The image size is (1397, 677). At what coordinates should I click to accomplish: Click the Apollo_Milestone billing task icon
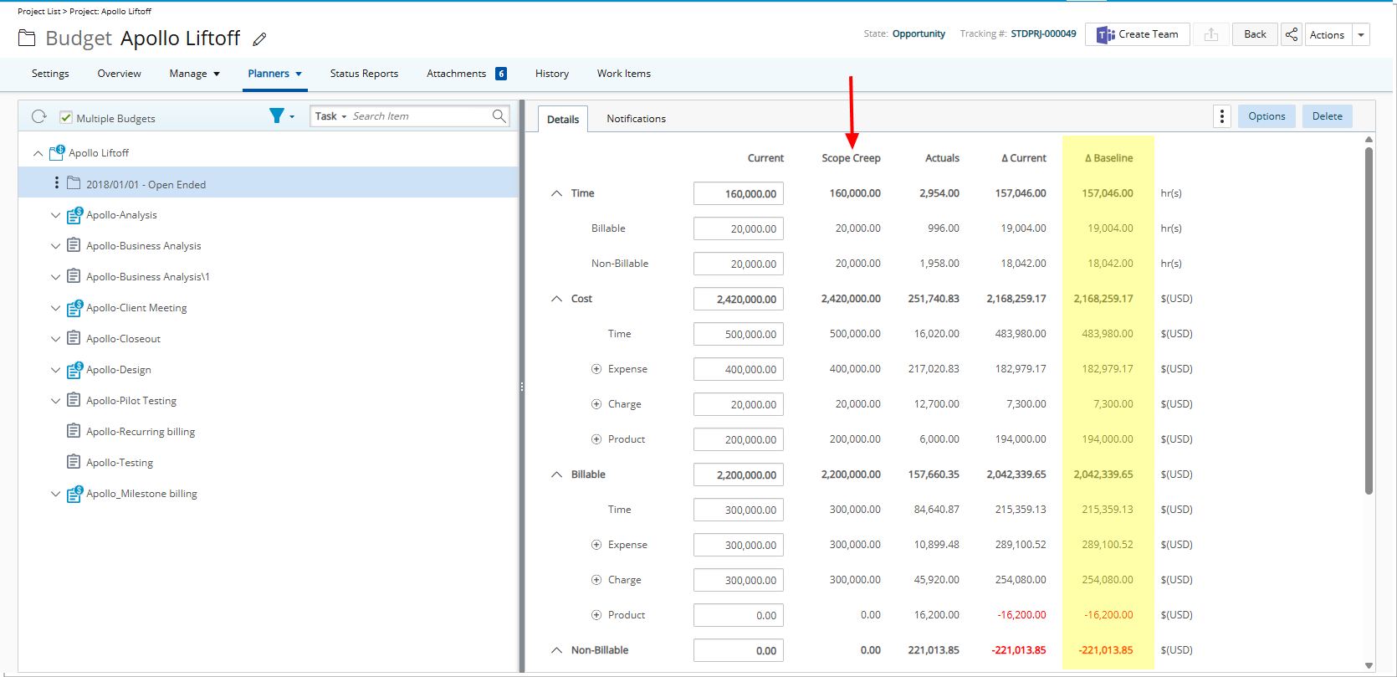click(x=74, y=494)
